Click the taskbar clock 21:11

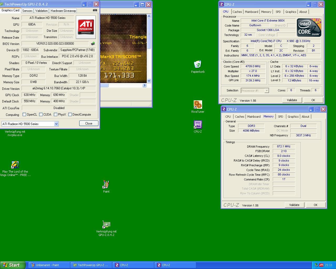(x=329, y=265)
